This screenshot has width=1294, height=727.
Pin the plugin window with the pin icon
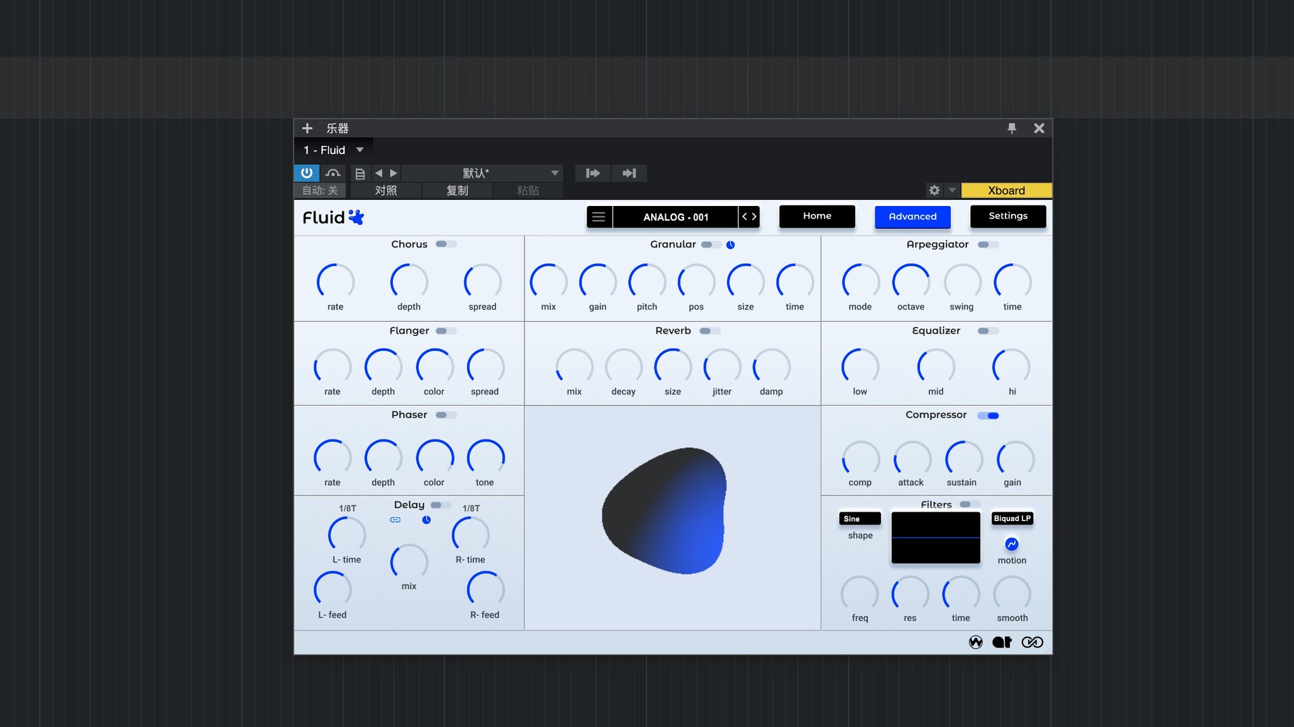click(1012, 128)
